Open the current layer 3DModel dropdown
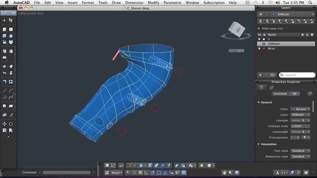This screenshot has height=178, width=317. tap(286, 14)
